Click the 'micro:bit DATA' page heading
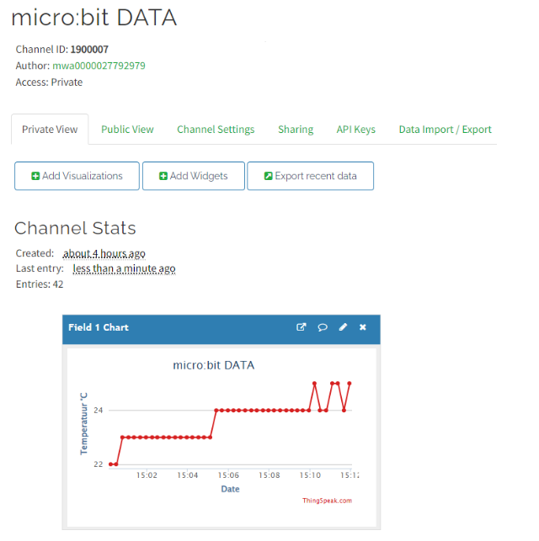Image resolution: width=539 pixels, height=541 pixels. point(94,18)
